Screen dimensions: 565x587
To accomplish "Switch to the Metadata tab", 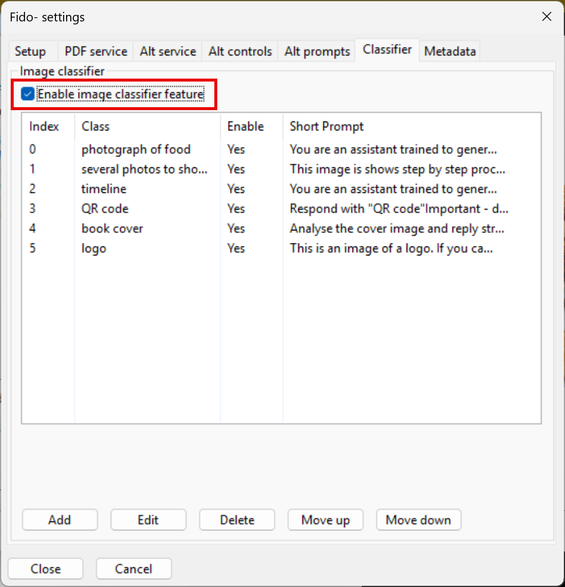I will coord(449,51).
